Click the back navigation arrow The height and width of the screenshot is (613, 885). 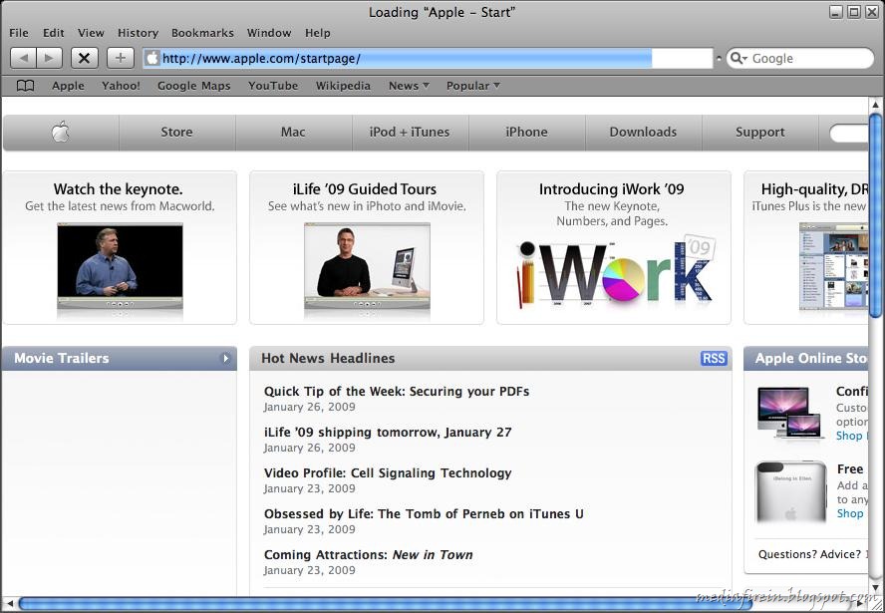coord(23,58)
